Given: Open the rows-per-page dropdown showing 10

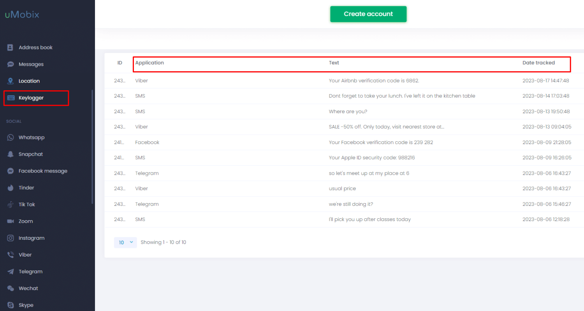Looking at the screenshot, I should click(x=125, y=242).
